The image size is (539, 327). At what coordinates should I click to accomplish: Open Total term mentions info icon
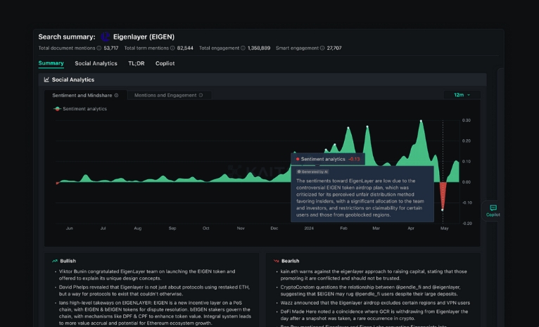tap(172, 48)
